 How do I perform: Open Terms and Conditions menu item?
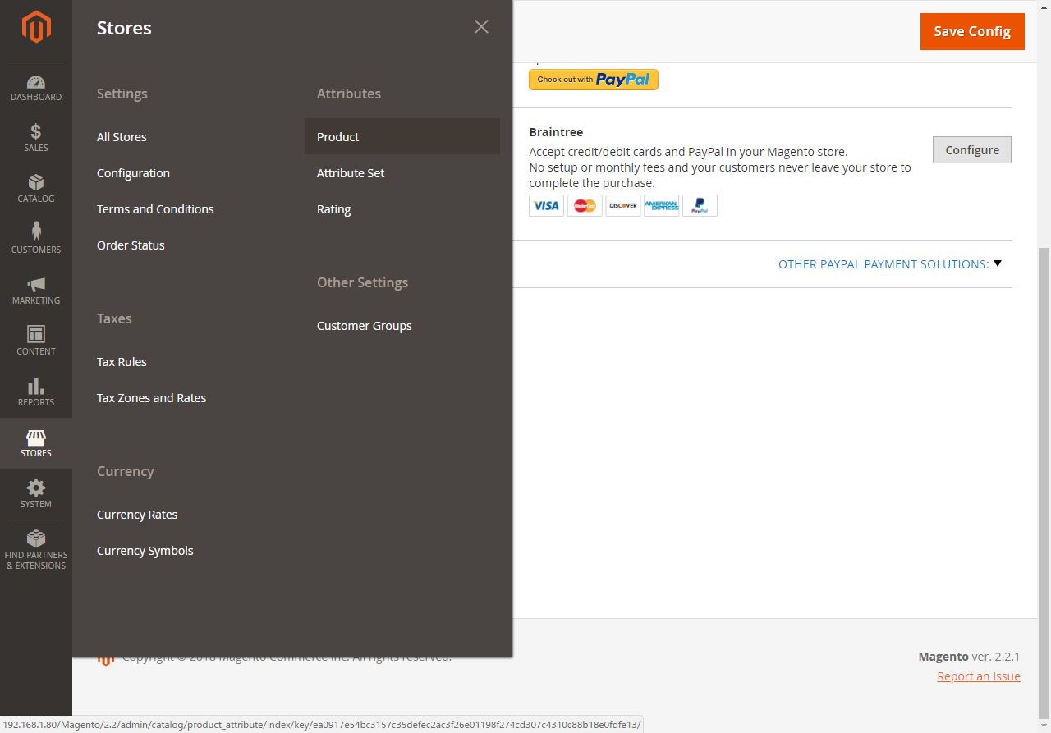(155, 209)
